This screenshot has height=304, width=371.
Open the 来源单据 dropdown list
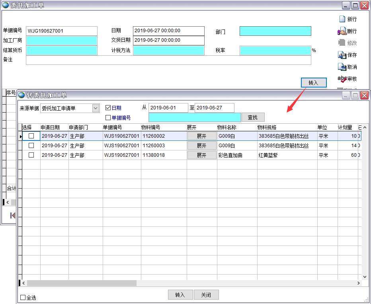click(96, 108)
